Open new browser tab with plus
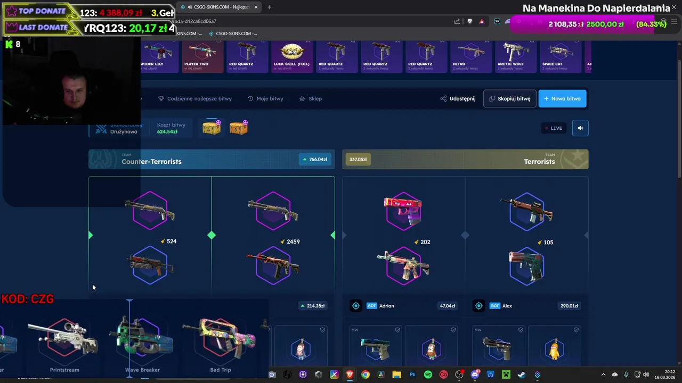682x383 pixels. [x=269, y=7]
